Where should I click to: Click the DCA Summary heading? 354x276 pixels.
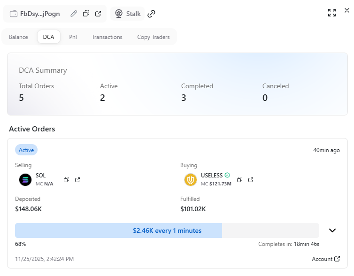point(43,70)
